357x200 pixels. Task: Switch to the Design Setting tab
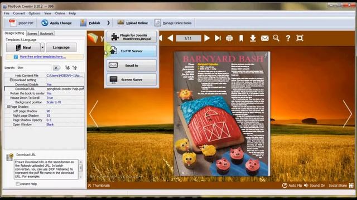click(x=15, y=33)
